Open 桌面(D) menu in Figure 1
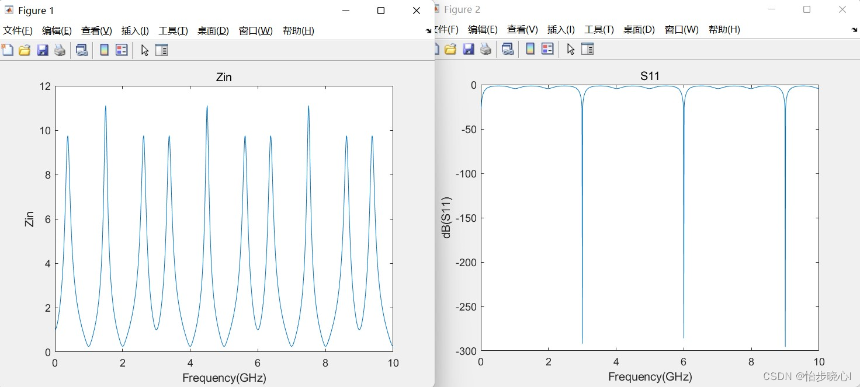Viewport: 860px width, 387px height. click(x=213, y=31)
